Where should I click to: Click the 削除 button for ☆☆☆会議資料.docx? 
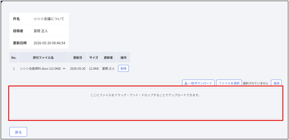(123, 69)
